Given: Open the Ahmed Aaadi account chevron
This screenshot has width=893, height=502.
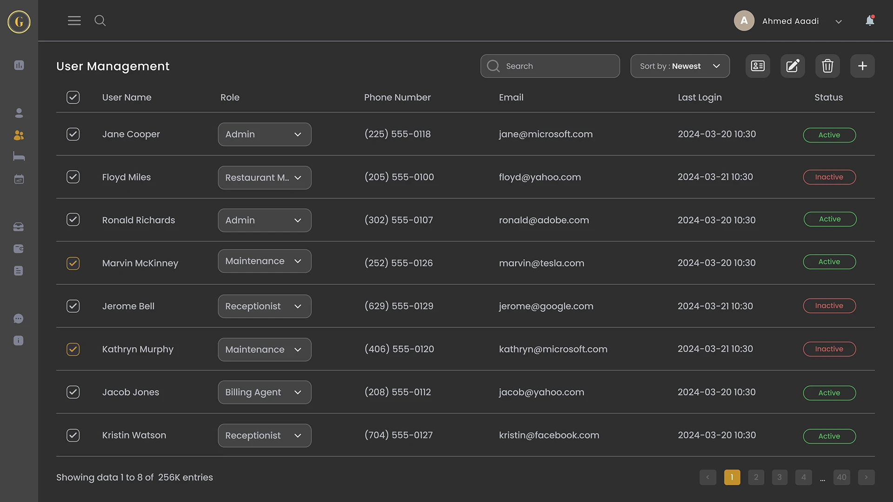Looking at the screenshot, I should [x=839, y=21].
